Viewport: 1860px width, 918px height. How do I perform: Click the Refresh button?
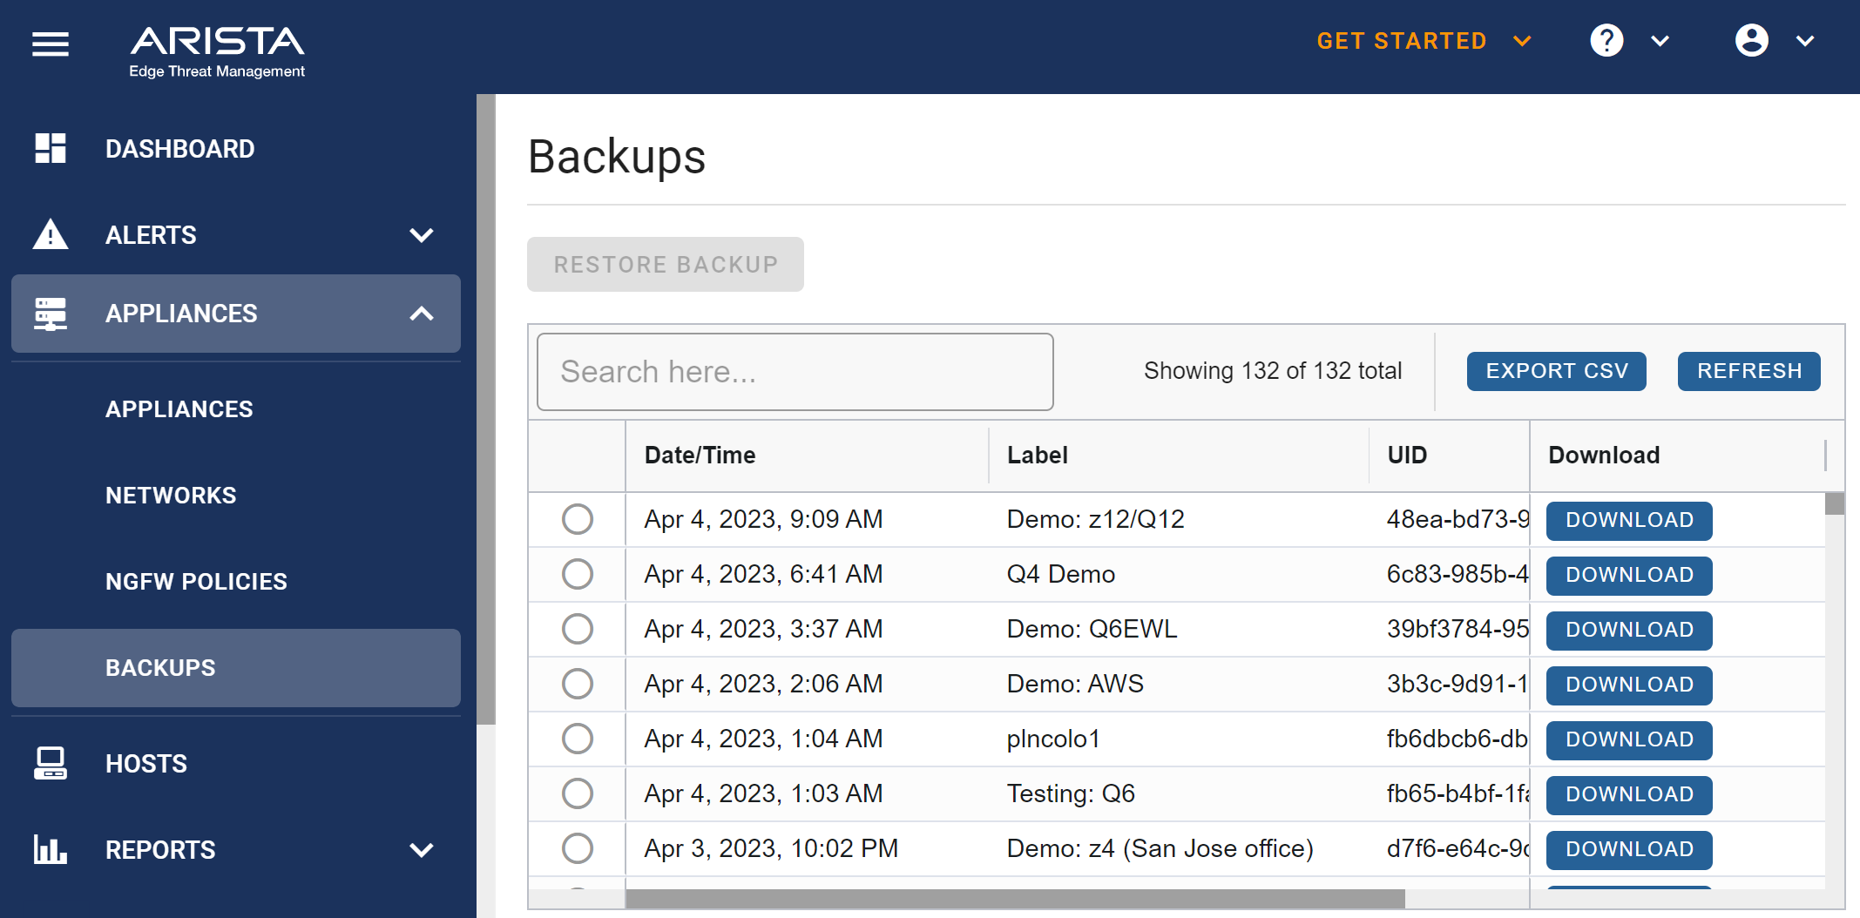tap(1749, 371)
